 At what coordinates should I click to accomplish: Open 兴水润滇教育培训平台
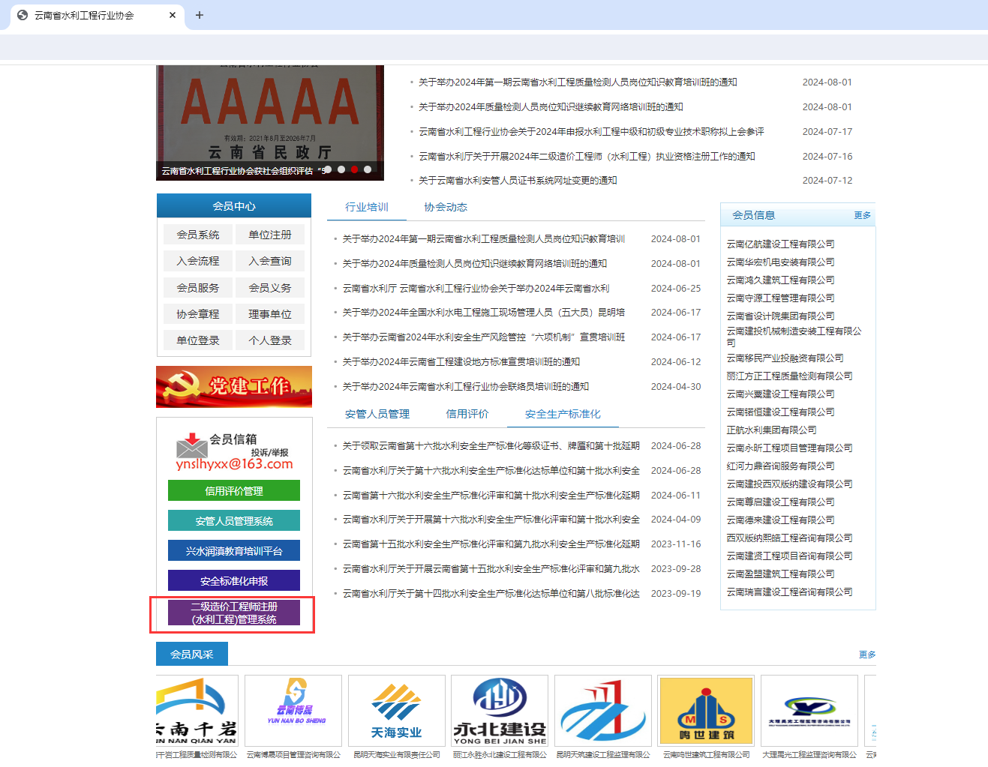coord(233,550)
